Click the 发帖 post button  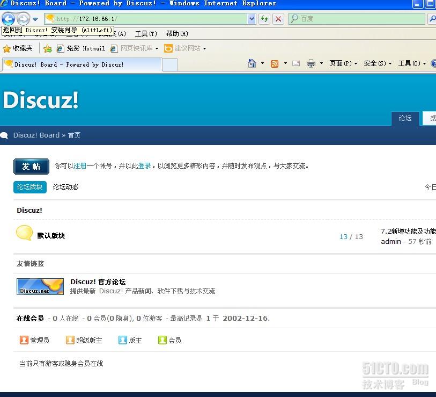click(31, 167)
